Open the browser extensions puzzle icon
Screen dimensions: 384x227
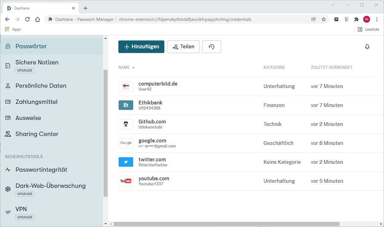tap(357, 19)
